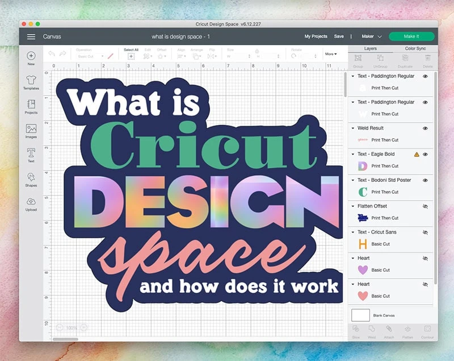Expand the More toolbar dropdown
The width and height of the screenshot is (454, 361).
pos(330,54)
